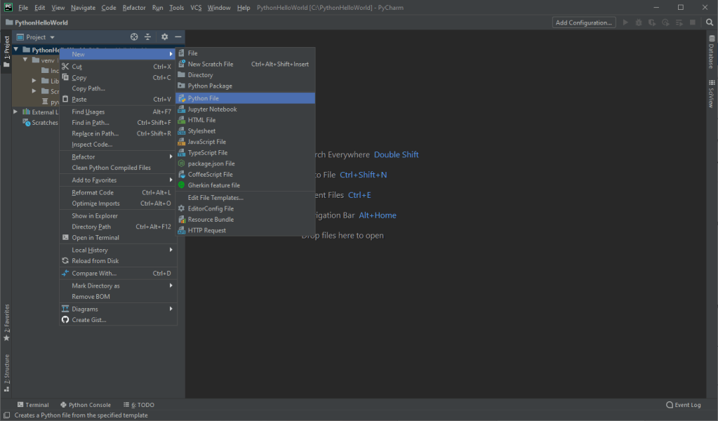Open the Python Console tab

[86, 405]
